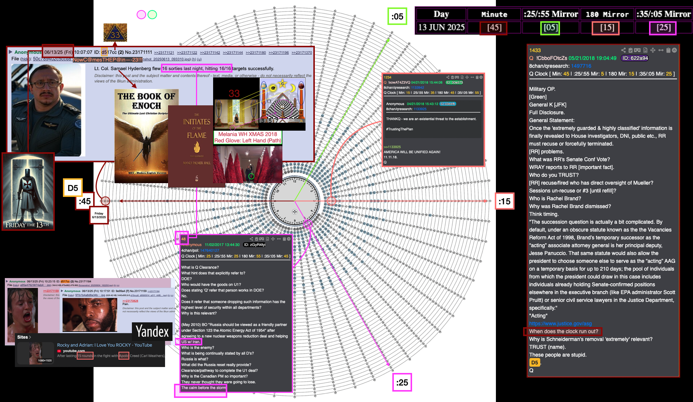
Task: Open reply link >>23171121
Action: click(164, 53)
